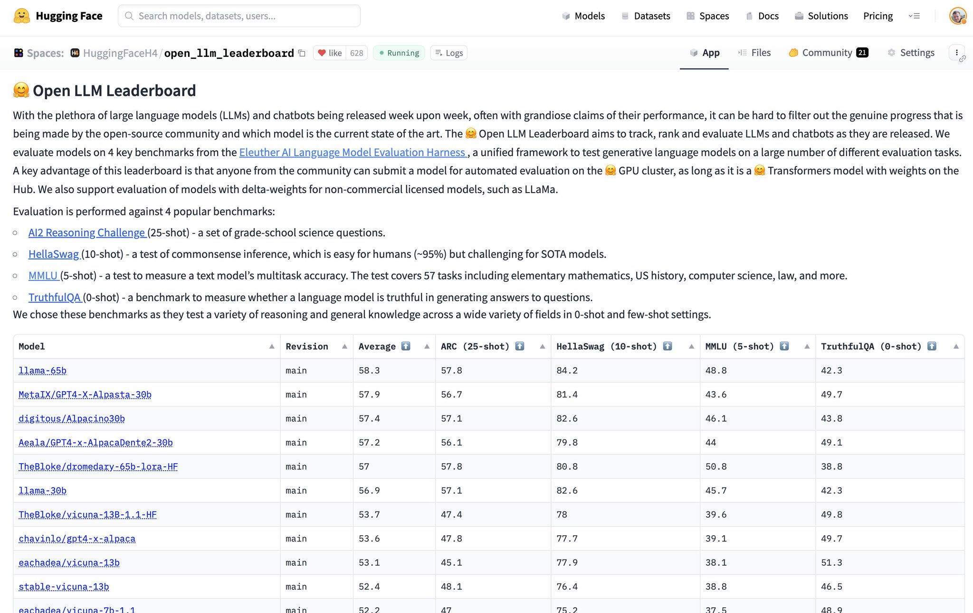Click the heart like icon
973x613 pixels.
[322, 53]
